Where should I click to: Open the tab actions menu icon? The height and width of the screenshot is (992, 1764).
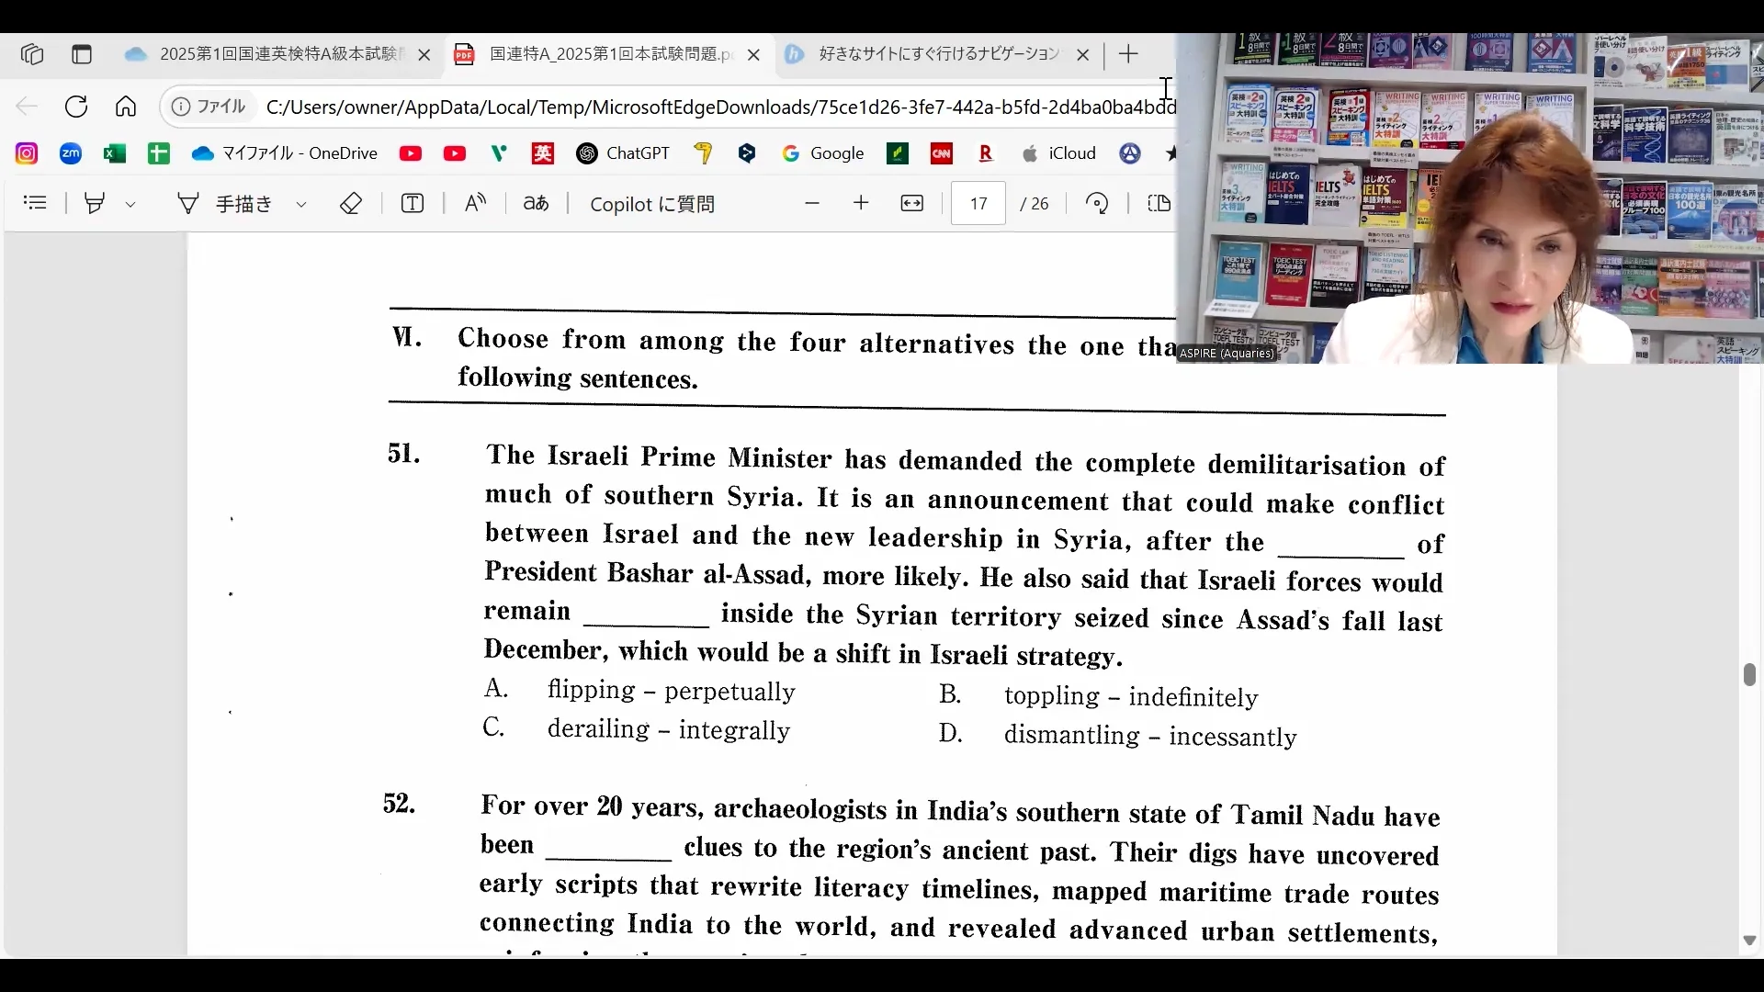click(82, 54)
